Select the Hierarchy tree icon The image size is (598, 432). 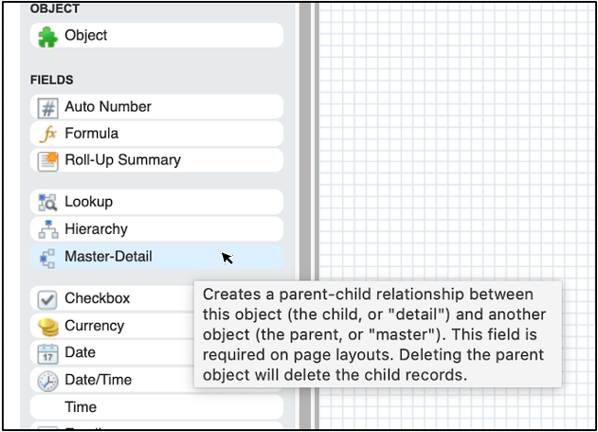point(47,229)
